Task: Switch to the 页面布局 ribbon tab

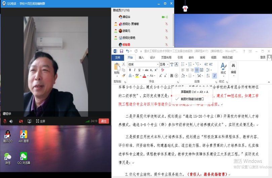Action: click(166, 57)
